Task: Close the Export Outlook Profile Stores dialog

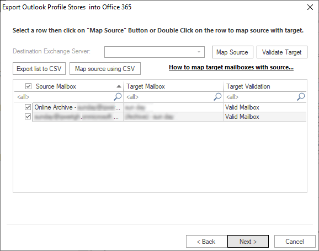Action: pyautogui.click(x=310, y=7)
